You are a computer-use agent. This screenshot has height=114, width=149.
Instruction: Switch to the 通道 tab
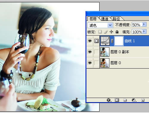point(105,19)
